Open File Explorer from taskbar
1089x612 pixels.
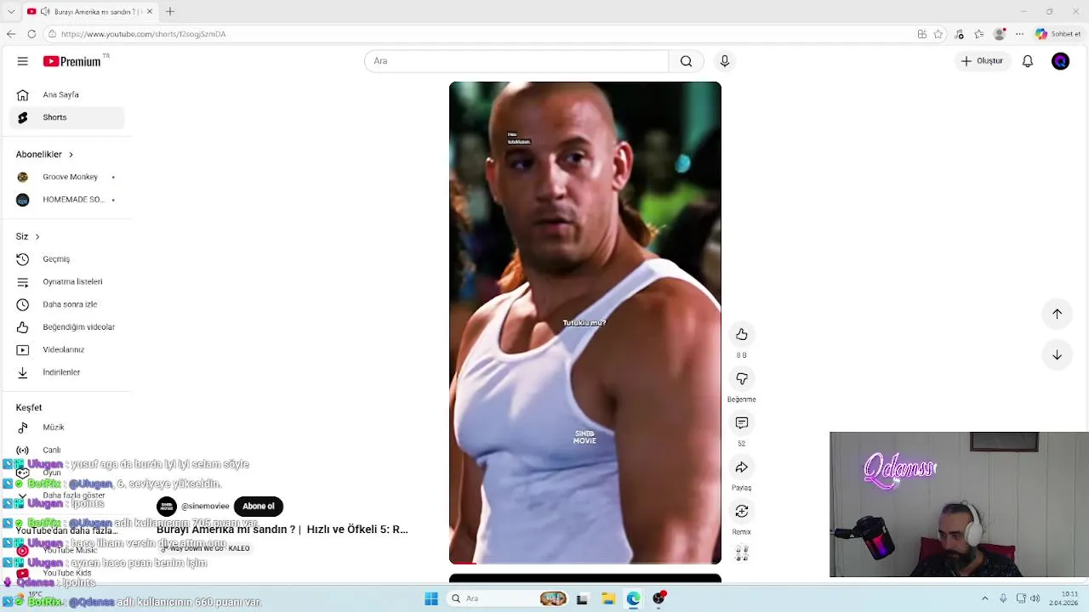pos(608,598)
